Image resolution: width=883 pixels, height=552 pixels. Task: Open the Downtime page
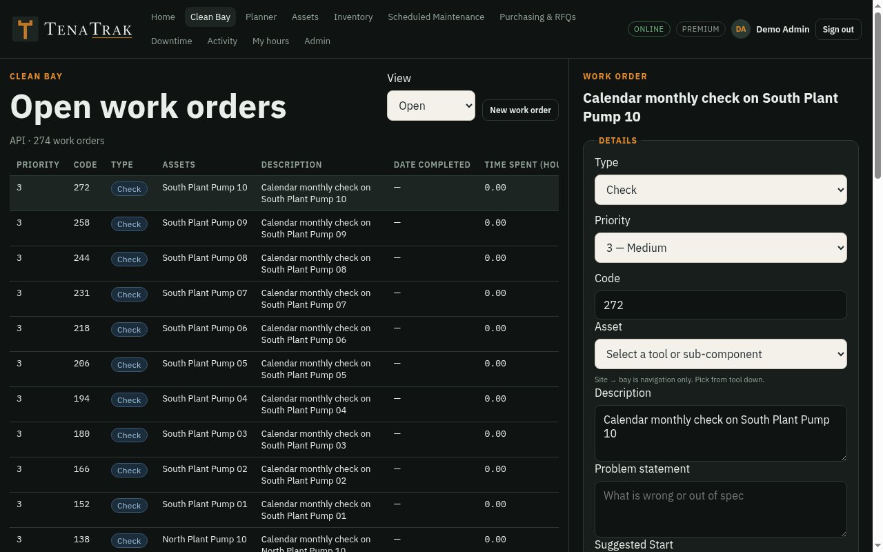(x=172, y=41)
